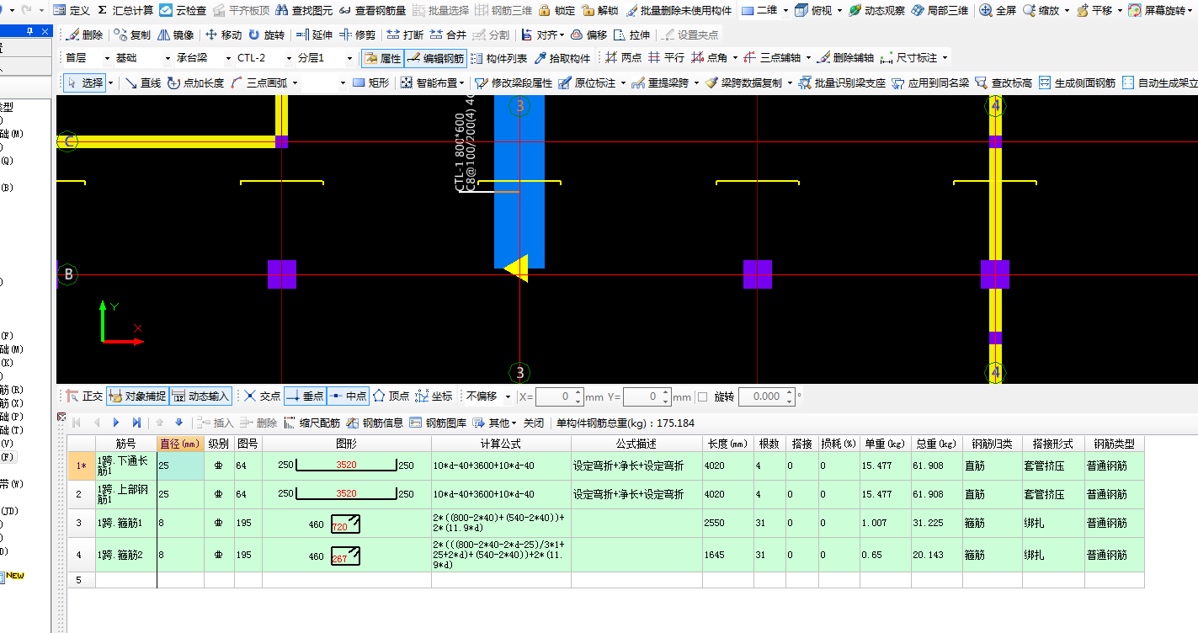1198x633 pixels.
Task: Open 构件列表 component list
Action: [499, 58]
